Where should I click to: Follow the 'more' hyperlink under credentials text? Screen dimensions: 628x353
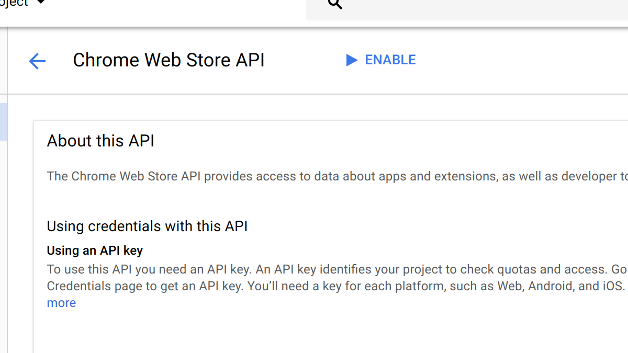(61, 302)
